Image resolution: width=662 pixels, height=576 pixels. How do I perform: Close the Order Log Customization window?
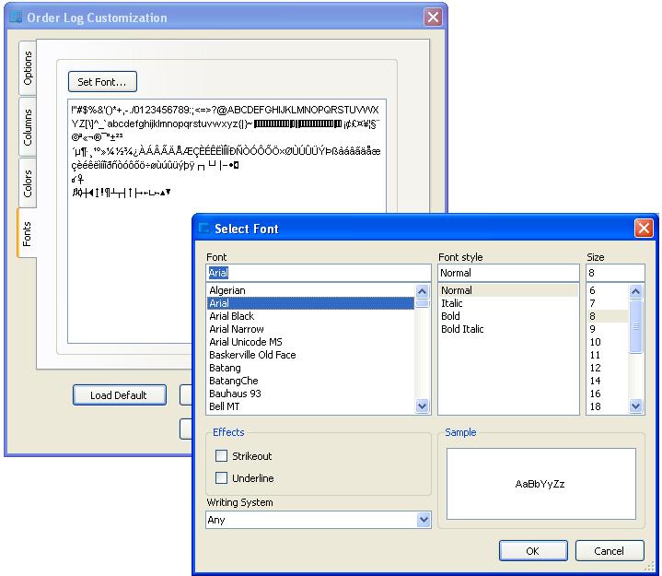433,18
